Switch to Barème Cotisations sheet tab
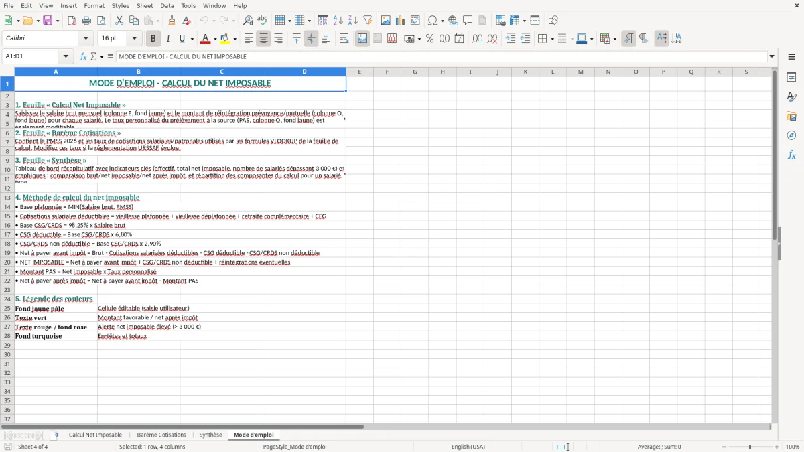Image resolution: width=804 pixels, height=452 pixels. pyautogui.click(x=161, y=435)
